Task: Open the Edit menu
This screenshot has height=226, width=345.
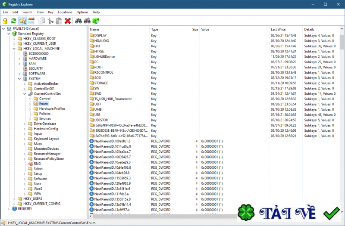Action: pos(15,12)
